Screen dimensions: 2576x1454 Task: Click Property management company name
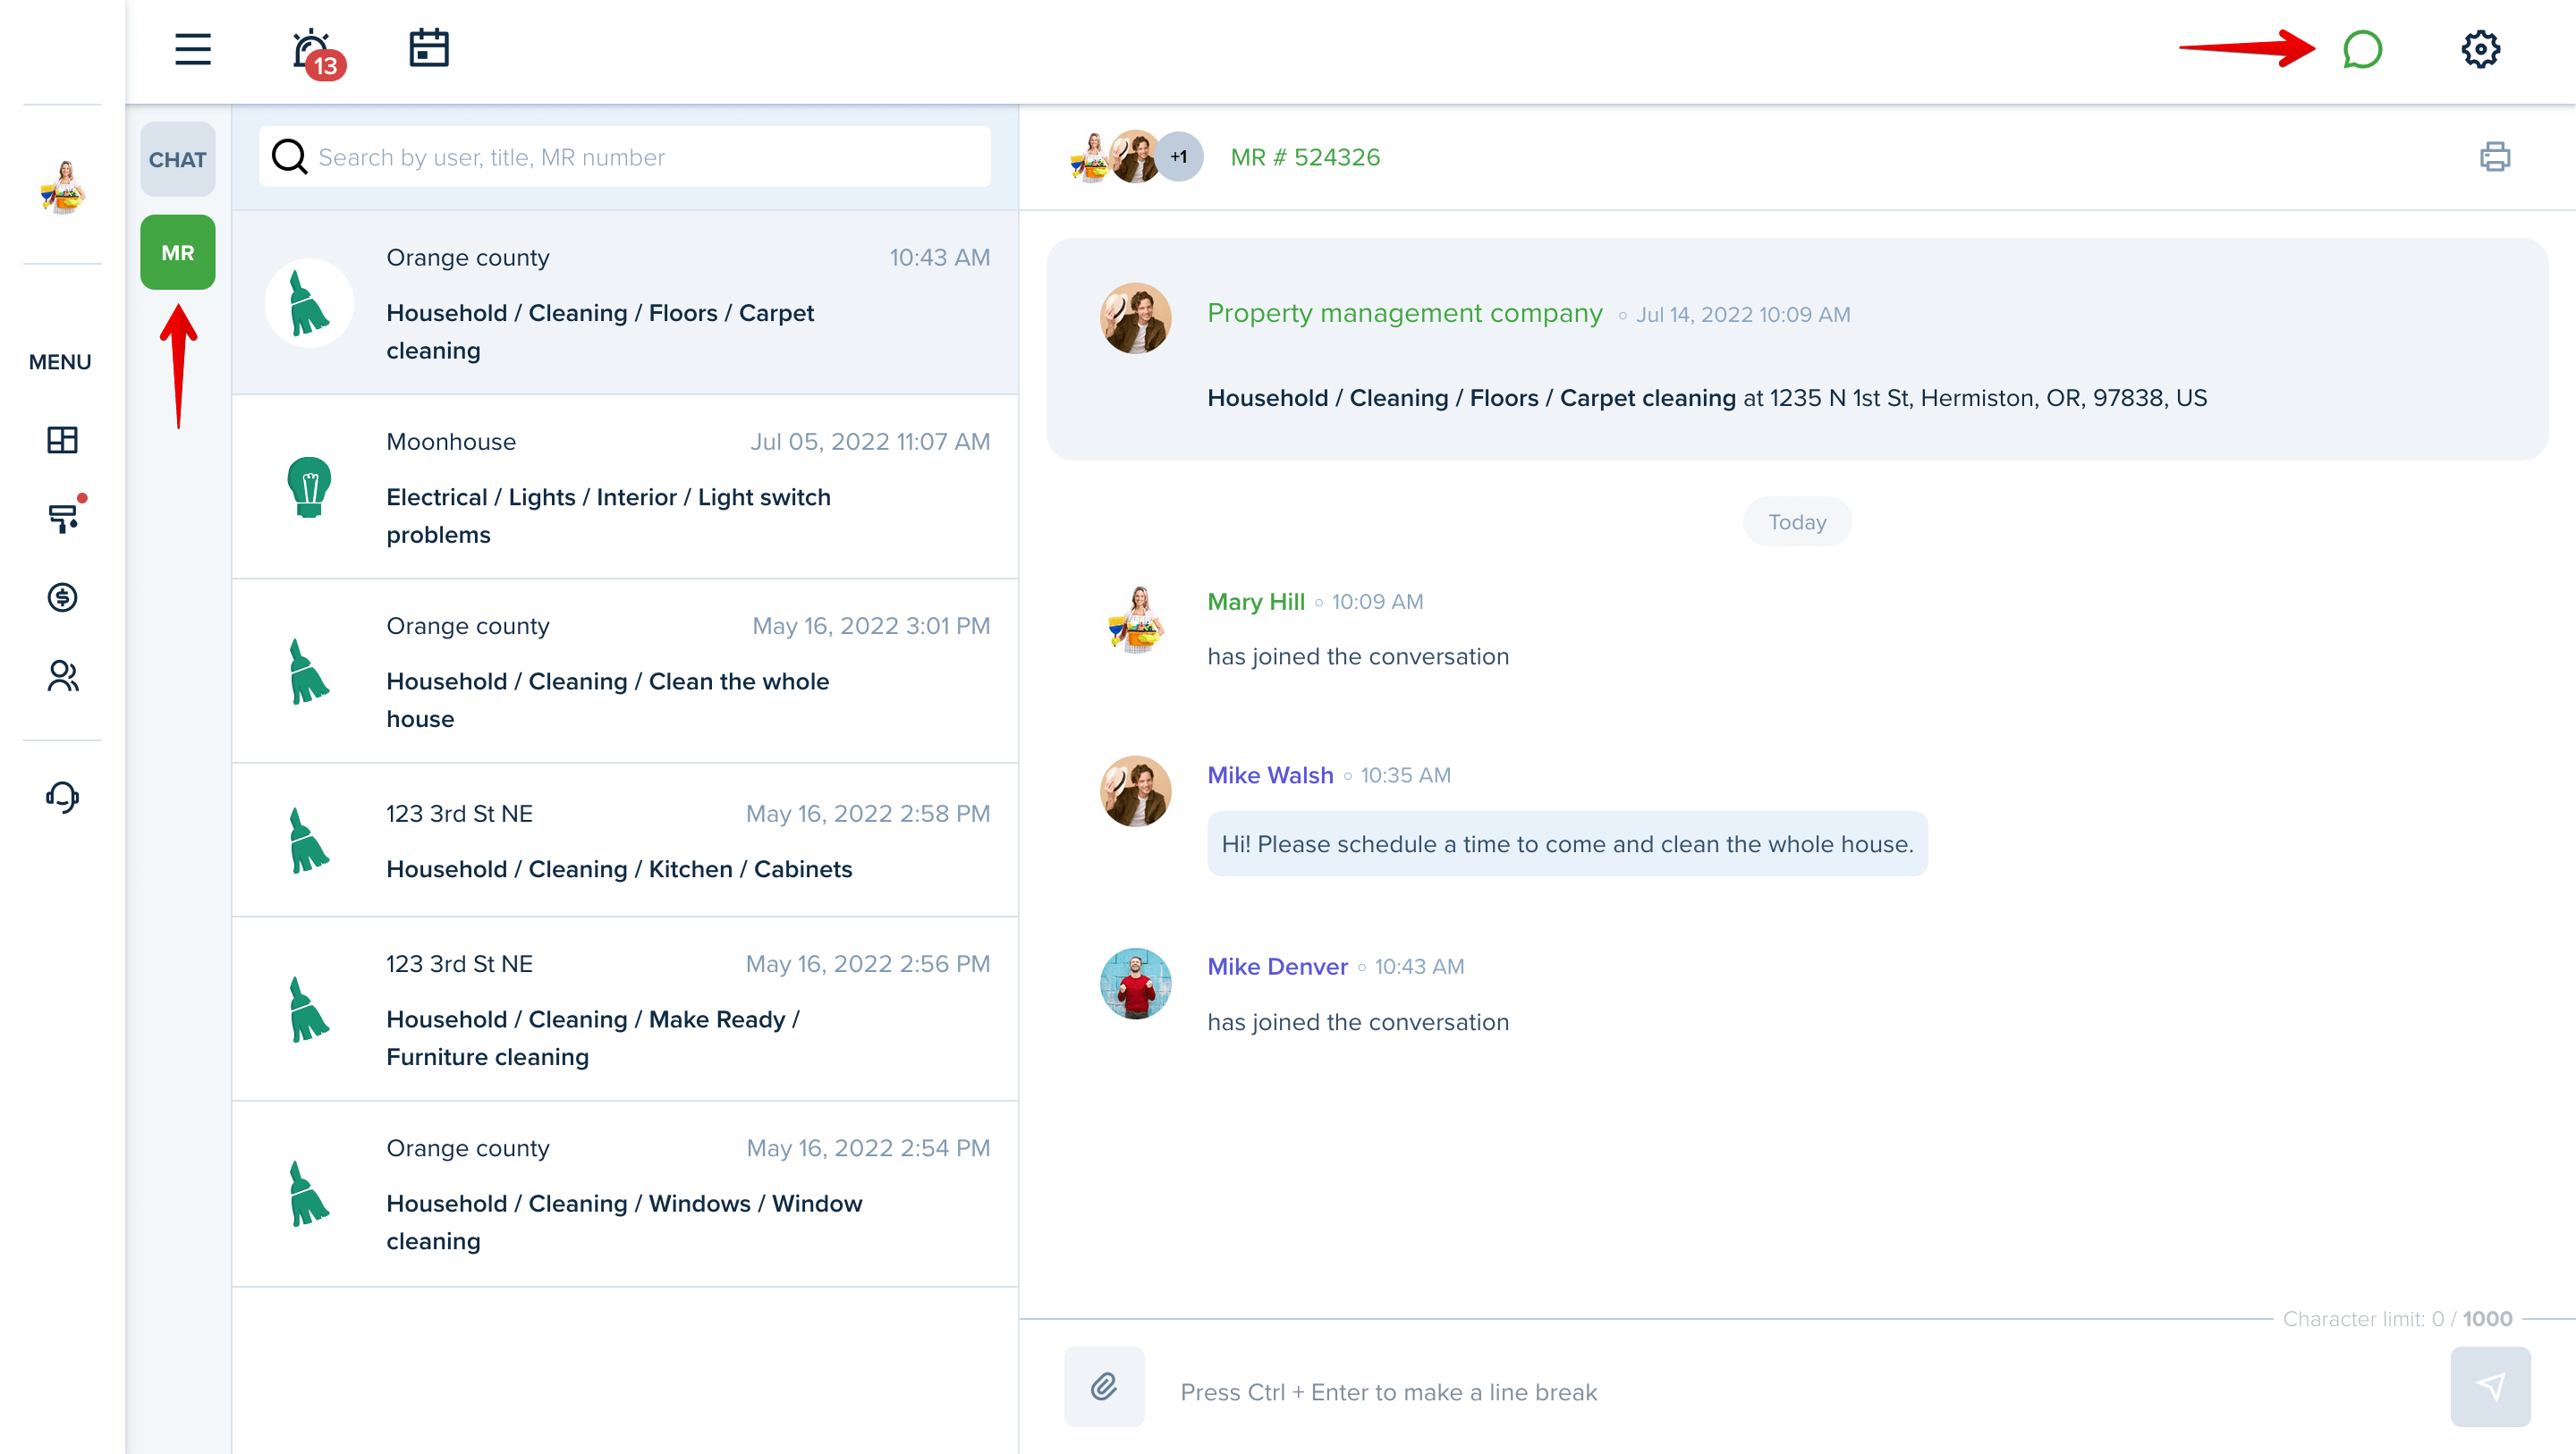click(x=1405, y=313)
